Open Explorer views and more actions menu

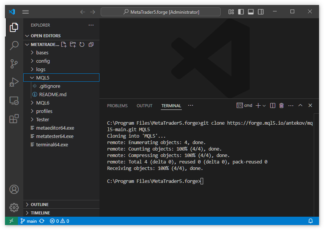[91, 25]
